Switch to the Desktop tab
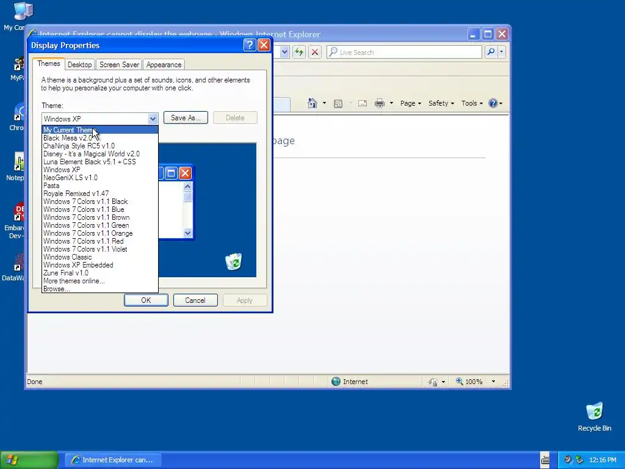 point(80,65)
